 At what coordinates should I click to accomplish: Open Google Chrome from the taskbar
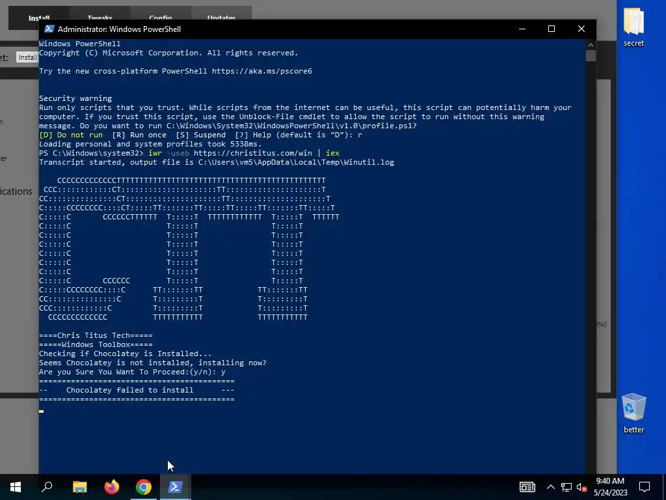(x=144, y=487)
